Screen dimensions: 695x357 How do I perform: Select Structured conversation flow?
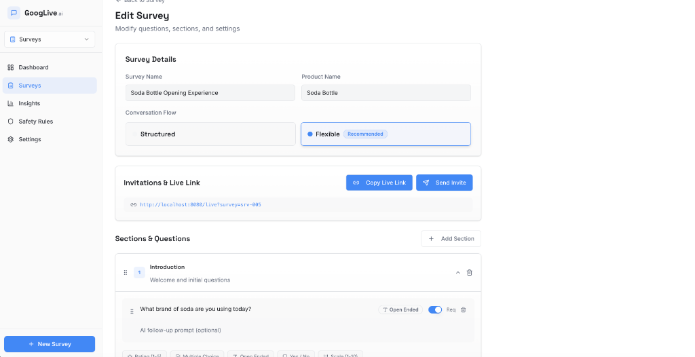(210, 134)
